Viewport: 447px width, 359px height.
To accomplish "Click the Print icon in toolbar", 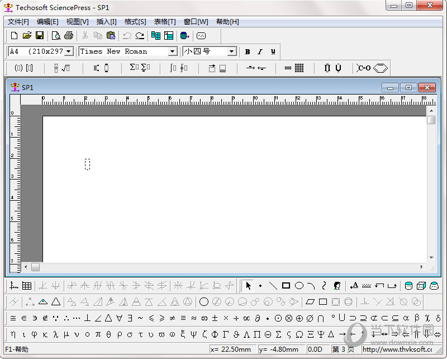I will [x=69, y=36].
